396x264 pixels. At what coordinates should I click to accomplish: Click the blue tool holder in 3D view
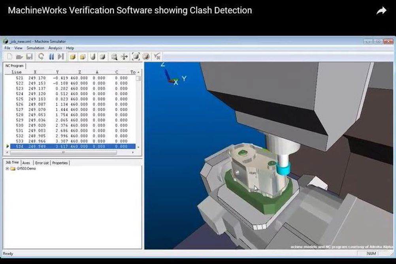283,169
